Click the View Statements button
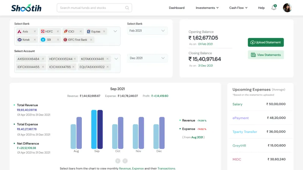Image resolution: width=303 pixels, height=170 pixels. click(266, 55)
